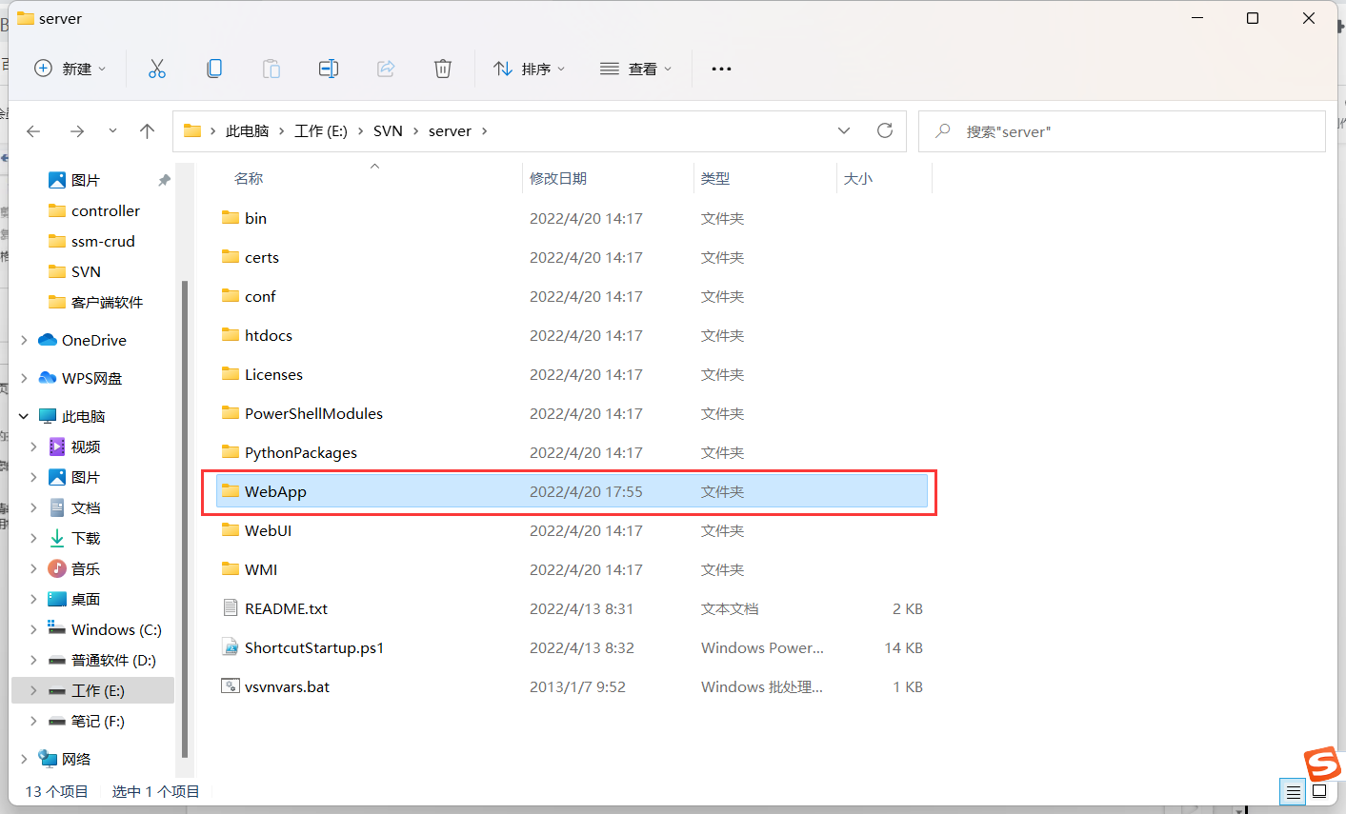Select 下载 in navigation pane
This screenshot has height=814, width=1346.
click(x=86, y=538)
